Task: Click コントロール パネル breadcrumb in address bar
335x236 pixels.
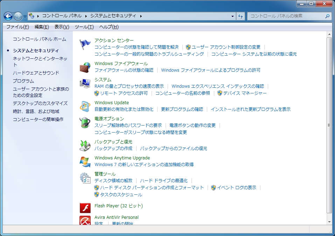Action: pyautogui.click(x=62, y=16)
